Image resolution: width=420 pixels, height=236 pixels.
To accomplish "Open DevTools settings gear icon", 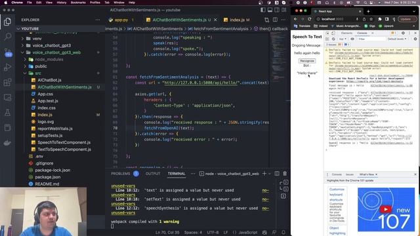I will coord(403,33).
